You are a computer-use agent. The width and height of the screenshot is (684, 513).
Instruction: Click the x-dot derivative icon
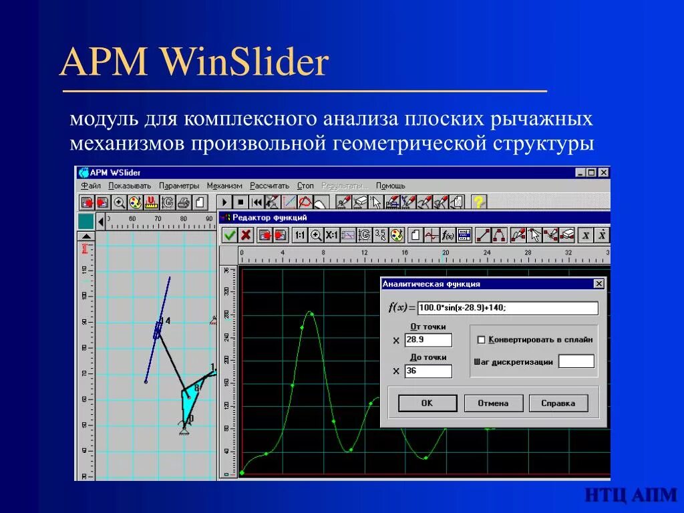click(x=602, y=235)
